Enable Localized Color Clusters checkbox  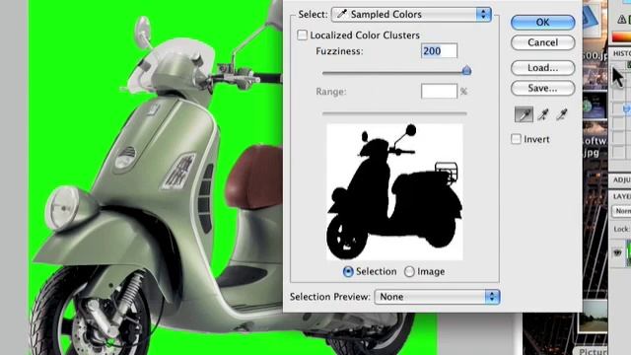302,35
